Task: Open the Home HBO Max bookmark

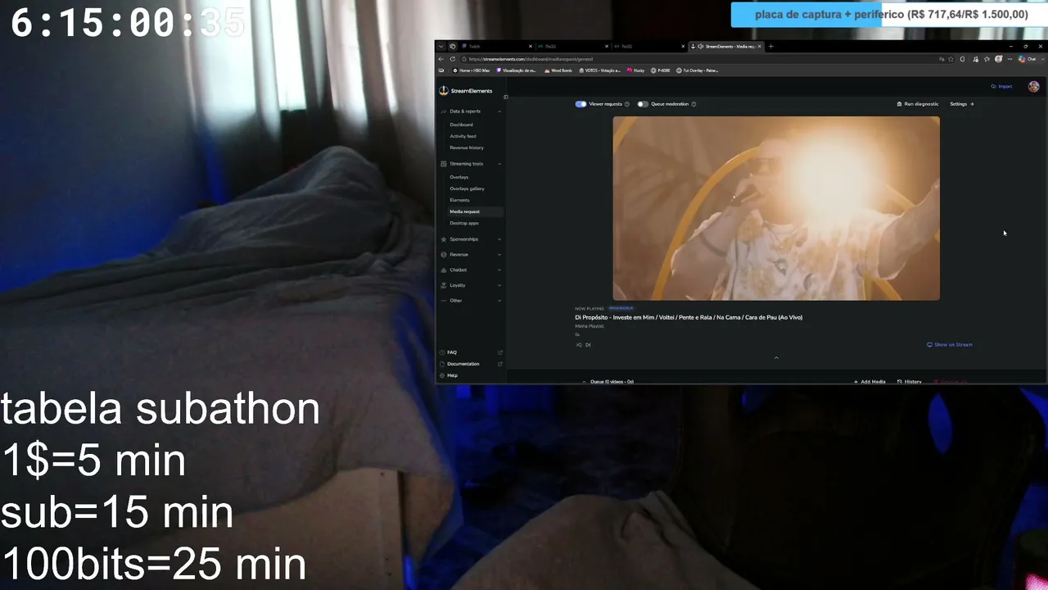Action: tap(471, 70)
